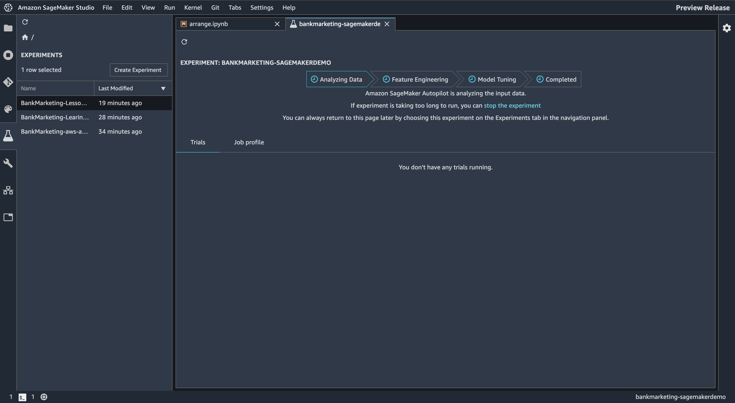
Task: Open the Commands palette sidebar icon
Action: pos(8,109)
